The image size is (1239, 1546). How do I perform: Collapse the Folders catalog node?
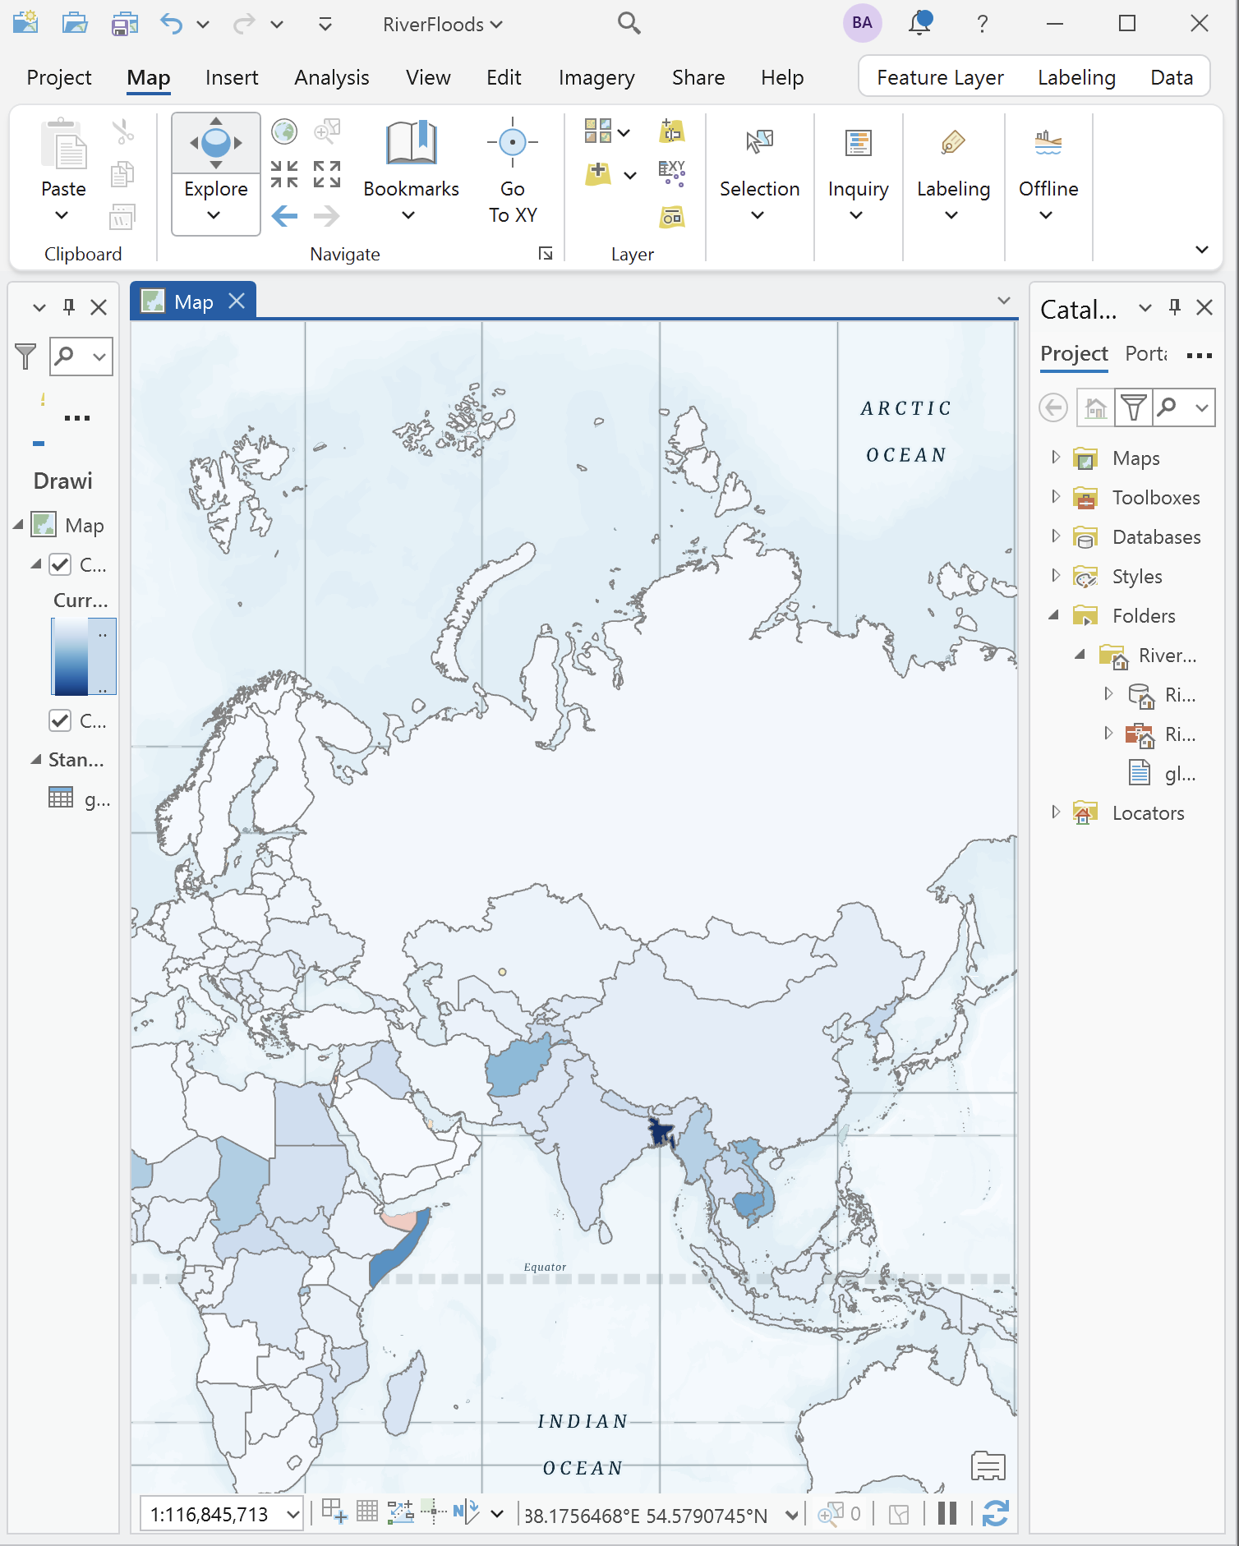pyautogui.click(x=1054, y=615)
